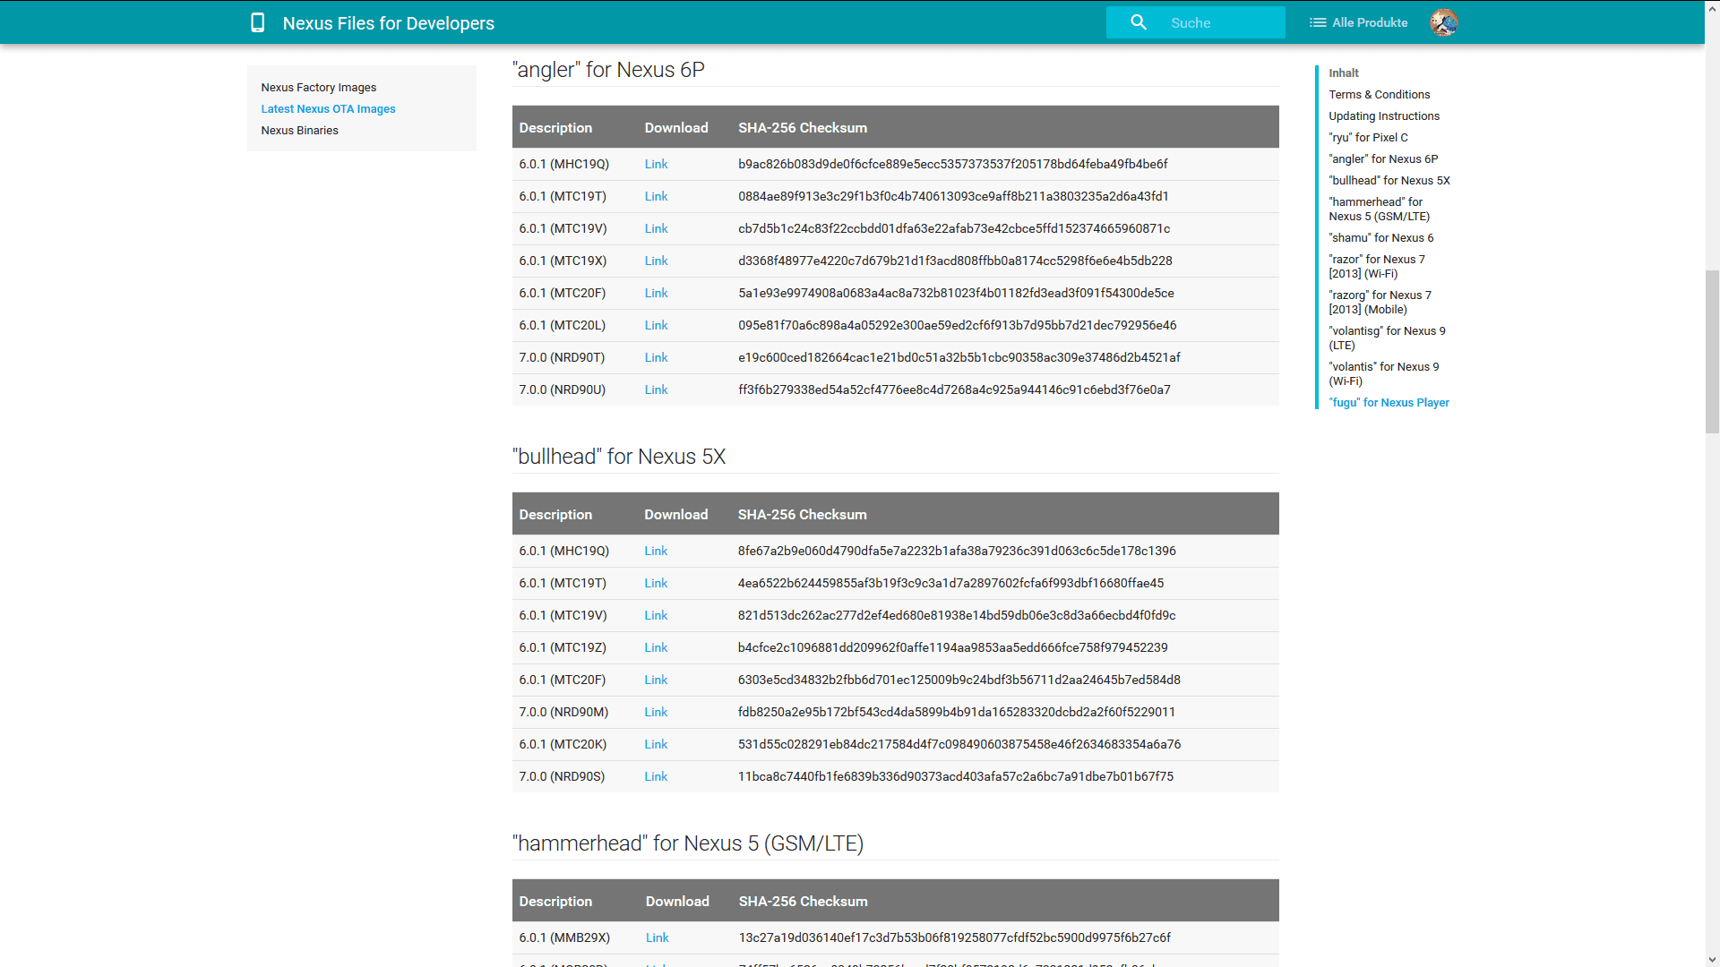Jump to "razorg" for Nexus 7 Mobile
The image size is (1720, 967).
(1380, 302)
